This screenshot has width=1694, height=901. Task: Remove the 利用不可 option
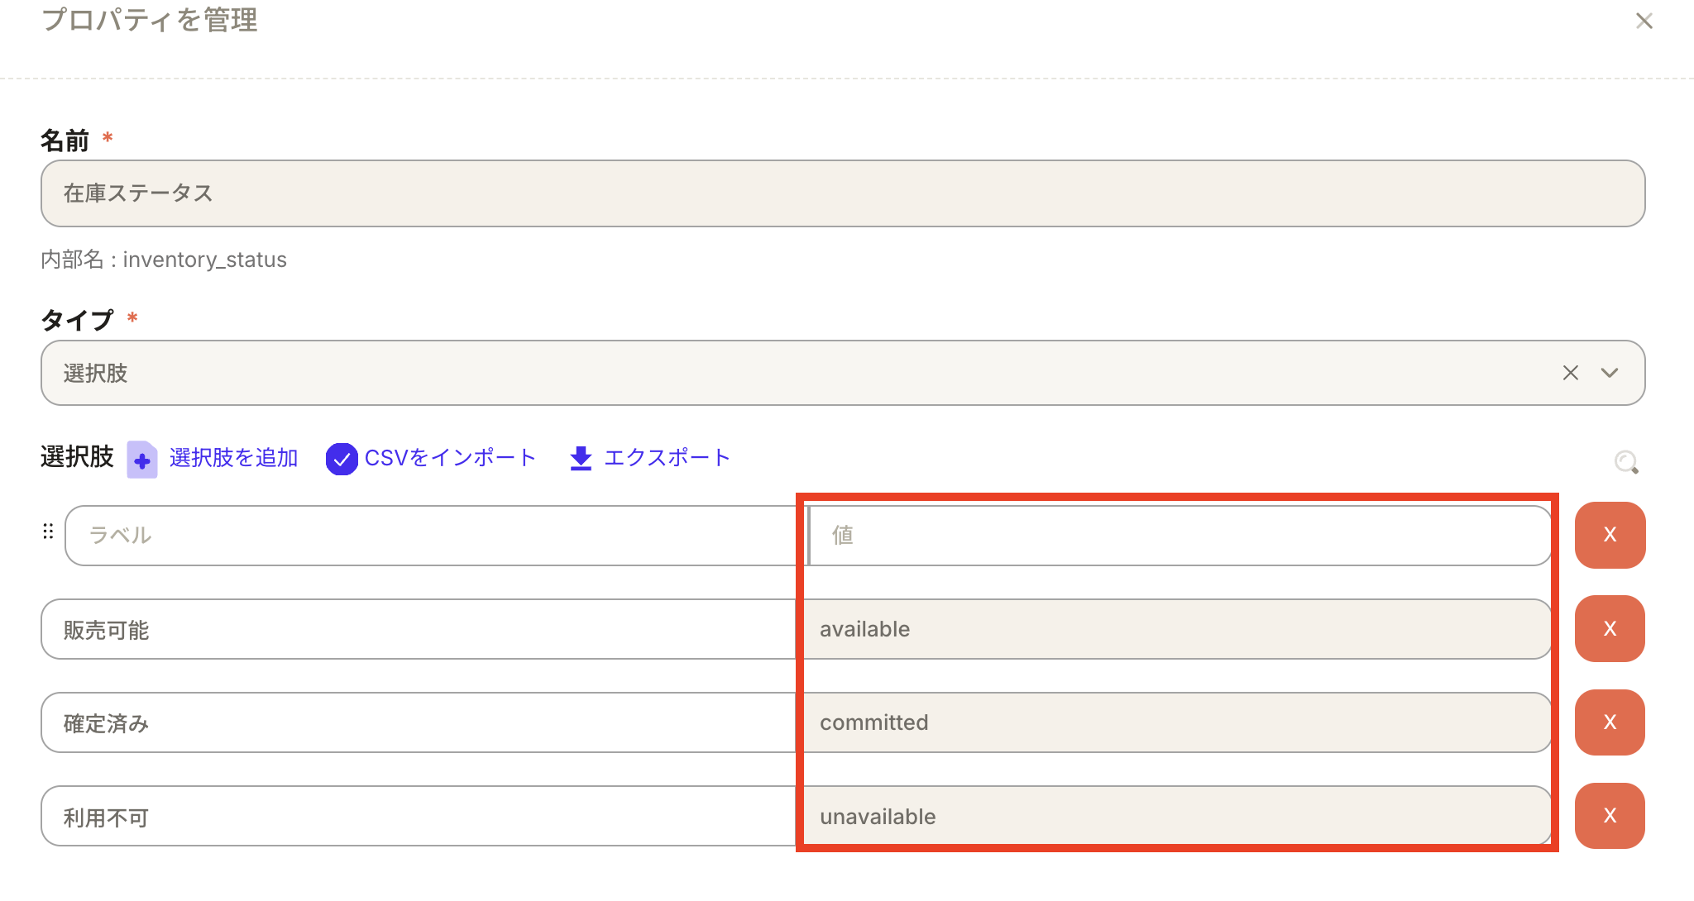coord(1609,816)
